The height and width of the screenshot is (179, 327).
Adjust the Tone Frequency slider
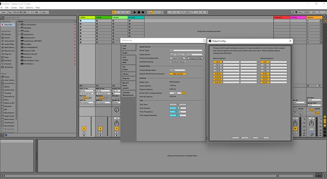pyautogui.click(x=178, y=112)
